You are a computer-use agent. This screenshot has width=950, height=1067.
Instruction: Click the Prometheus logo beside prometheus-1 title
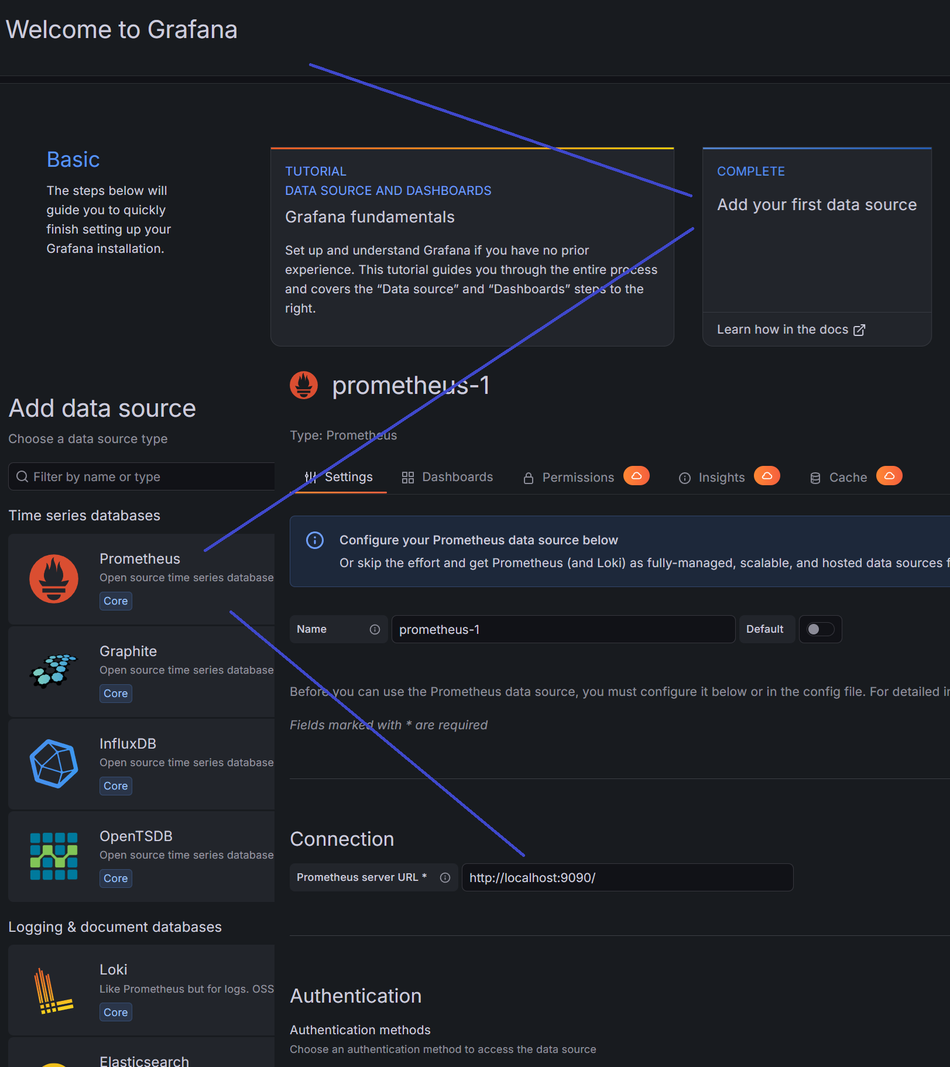[304, 385]
